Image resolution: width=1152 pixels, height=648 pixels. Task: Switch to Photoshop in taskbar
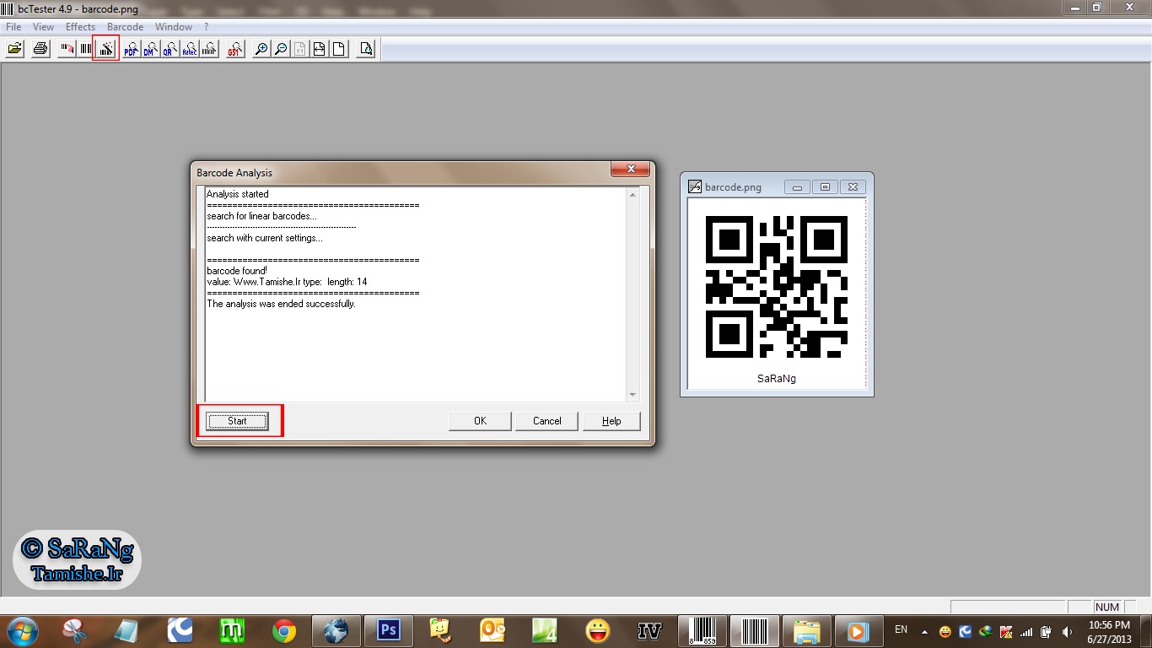point(388,631)
